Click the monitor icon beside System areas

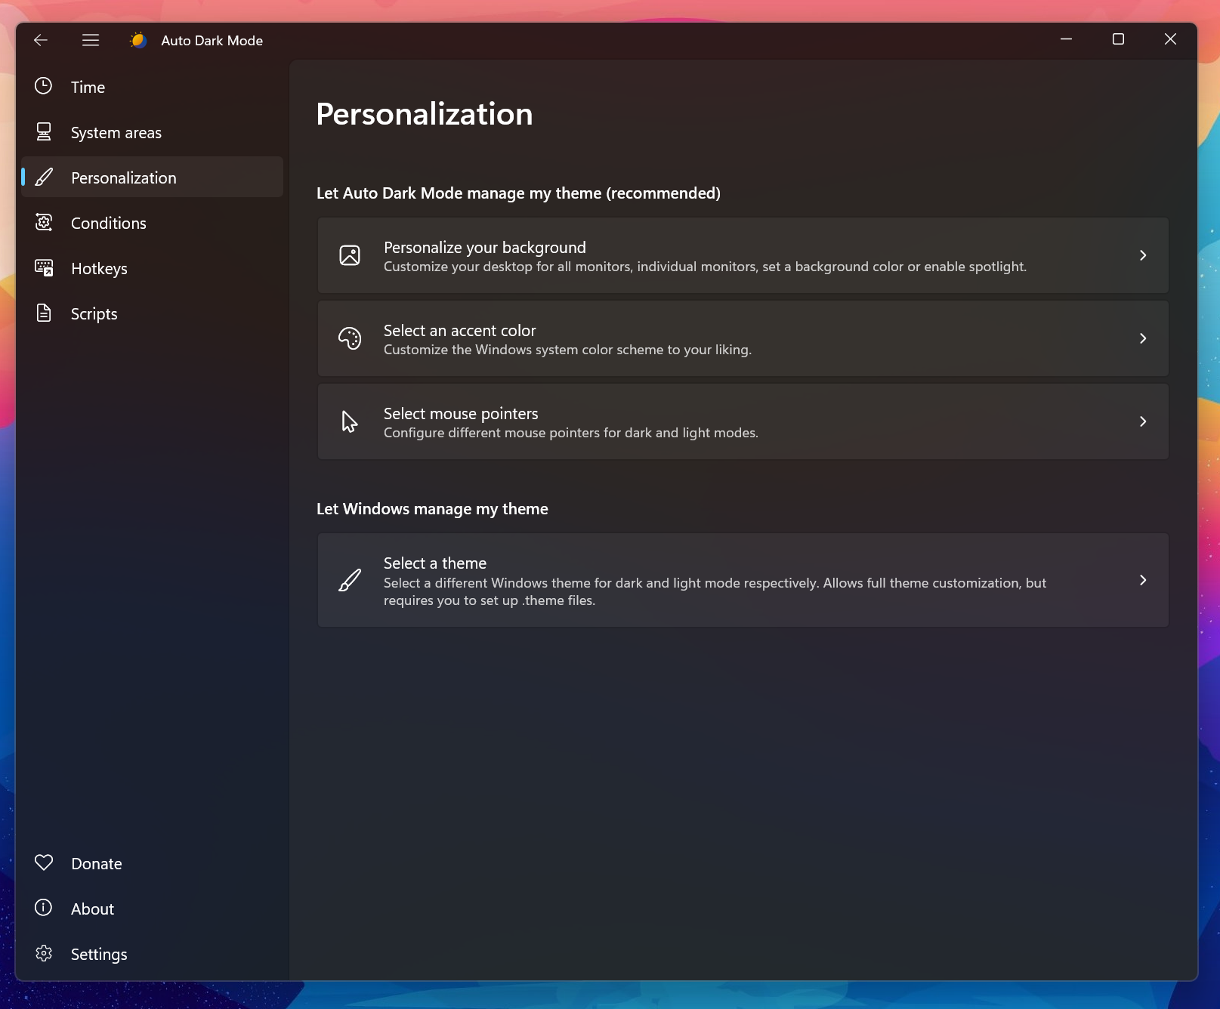(x=44, y=132)
